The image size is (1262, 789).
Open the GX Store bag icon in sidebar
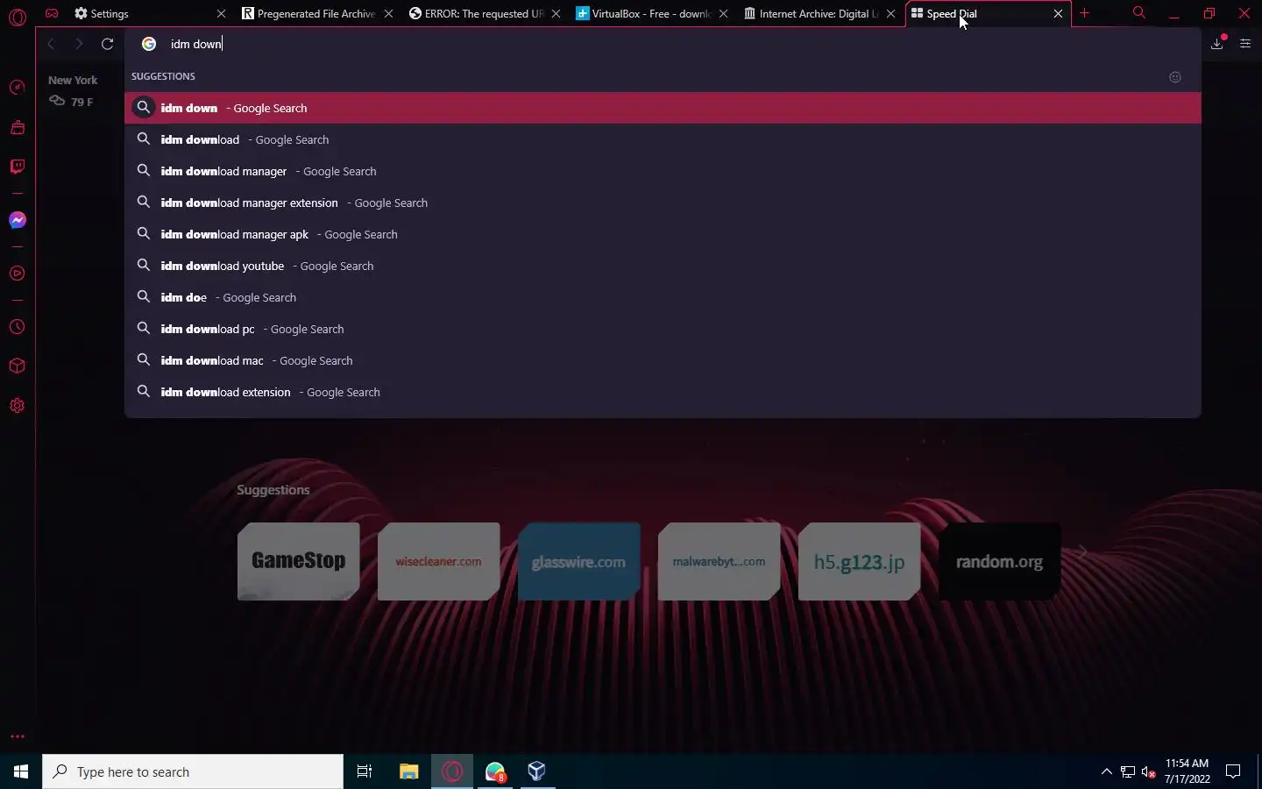(17, 127)
